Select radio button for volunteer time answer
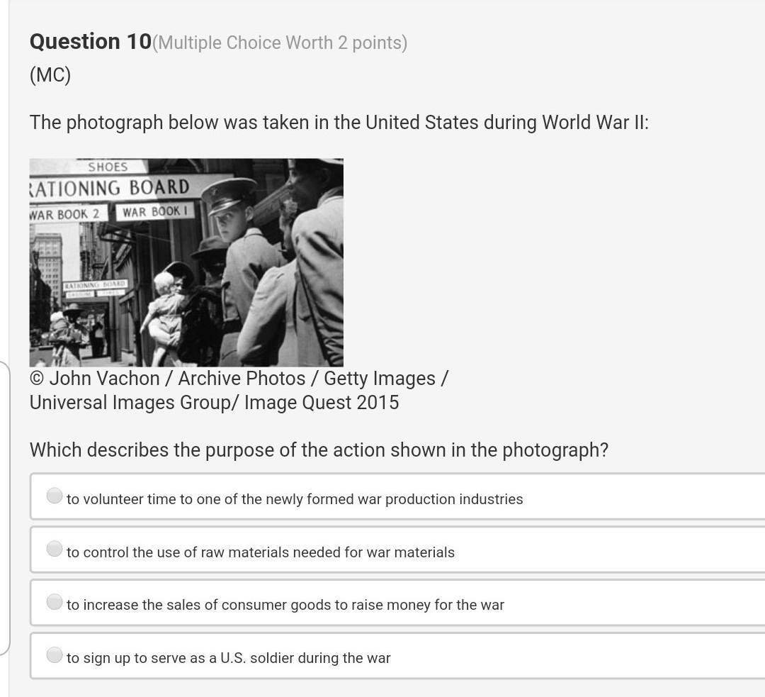Image resolution: width=765 pixels, height=697 pixels. 54,496
